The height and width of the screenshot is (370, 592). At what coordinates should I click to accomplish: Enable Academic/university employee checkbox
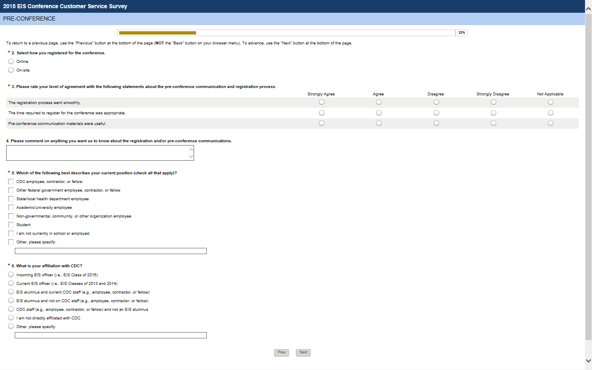coord(11,207)
